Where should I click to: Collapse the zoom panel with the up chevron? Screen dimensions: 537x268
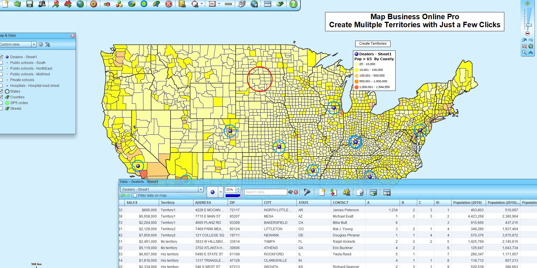click(x=531, y=52)
